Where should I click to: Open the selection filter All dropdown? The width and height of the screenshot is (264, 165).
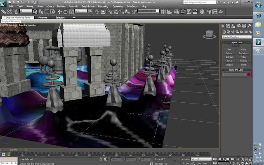click(x=26, y=11)
